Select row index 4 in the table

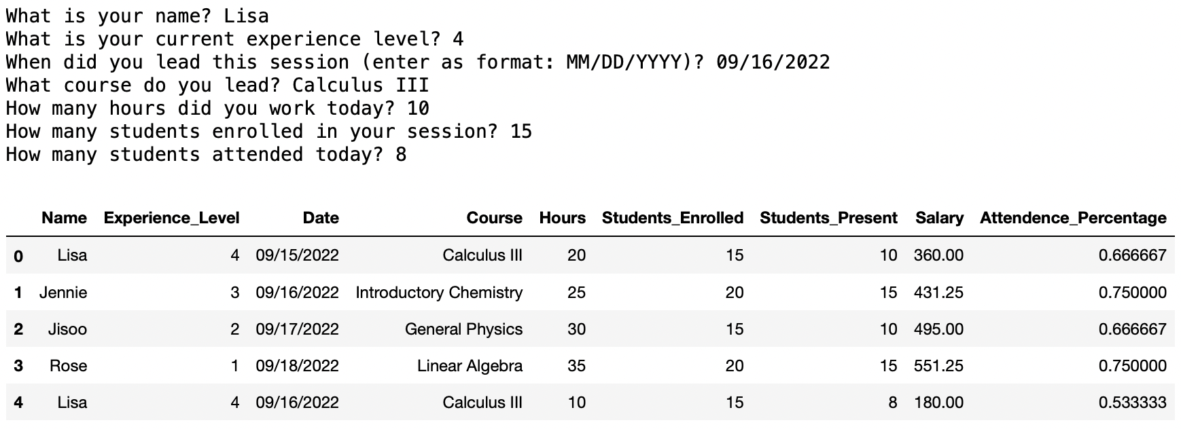tap(18, 403)
